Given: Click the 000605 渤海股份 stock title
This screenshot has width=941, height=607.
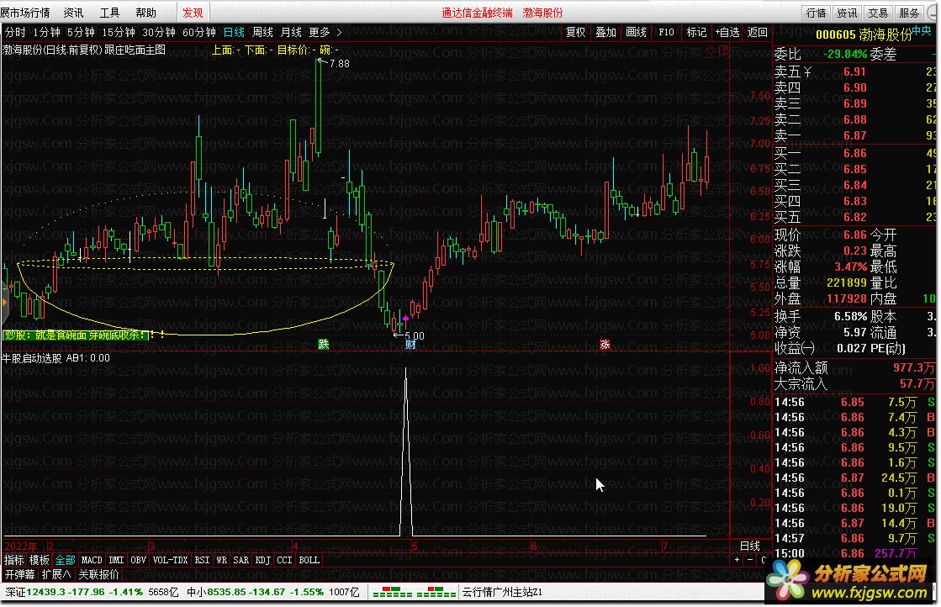Looking at the screenshot, I should 864,34.
